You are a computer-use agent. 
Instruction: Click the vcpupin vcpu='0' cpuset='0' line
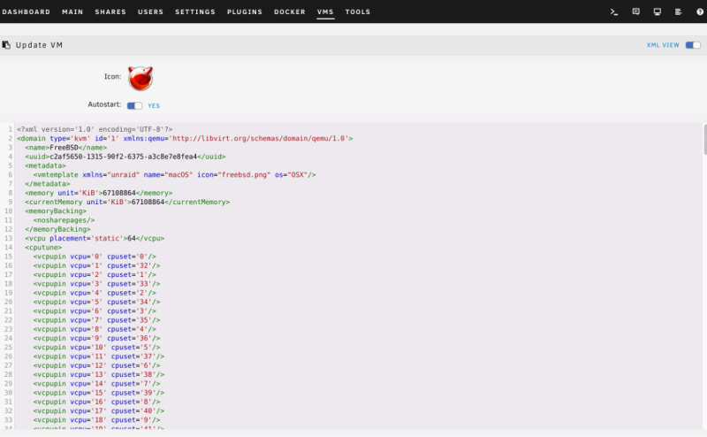(x=95, y=257)
